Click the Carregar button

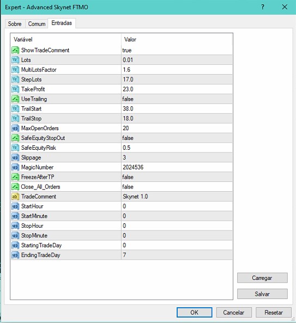click(x=262, y=278)
